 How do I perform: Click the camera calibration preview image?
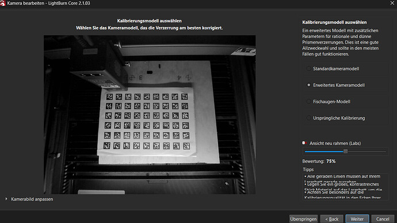[150, 114]
